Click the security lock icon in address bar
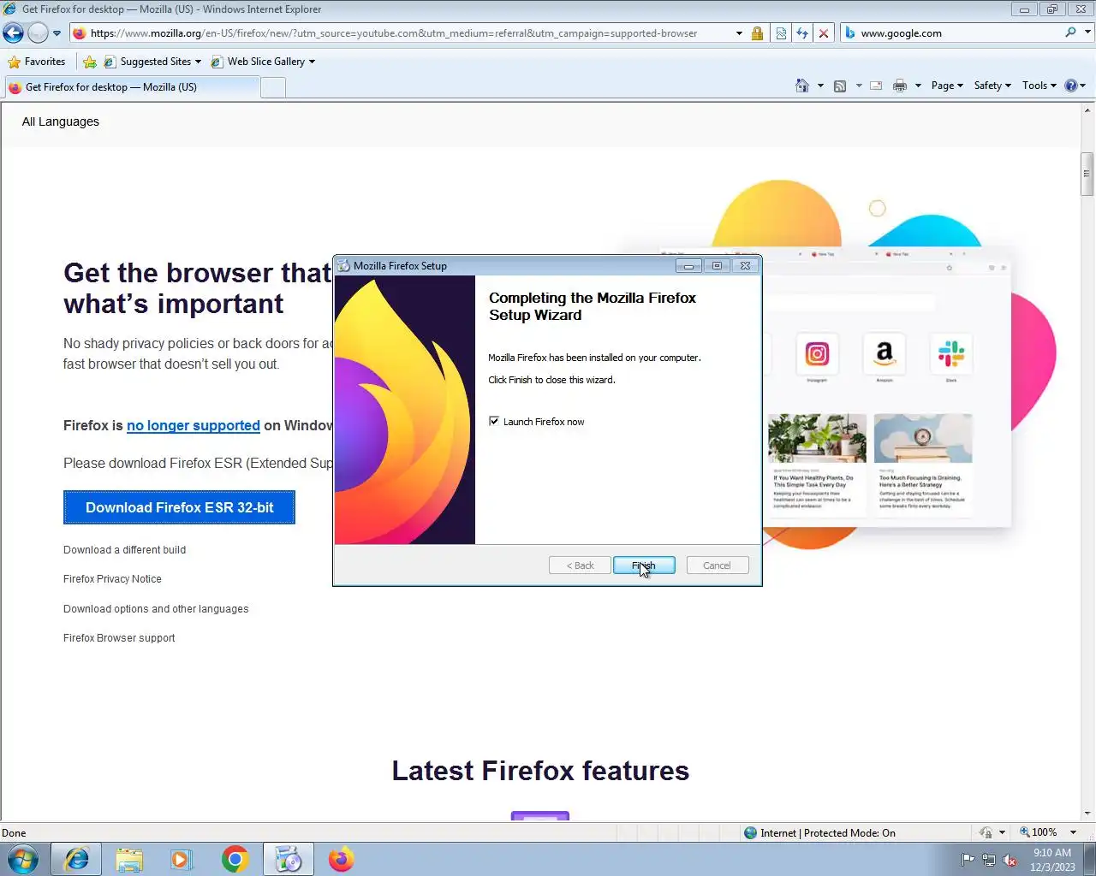1096x876 pixels. pyautogui.click(x=757, y=33)
